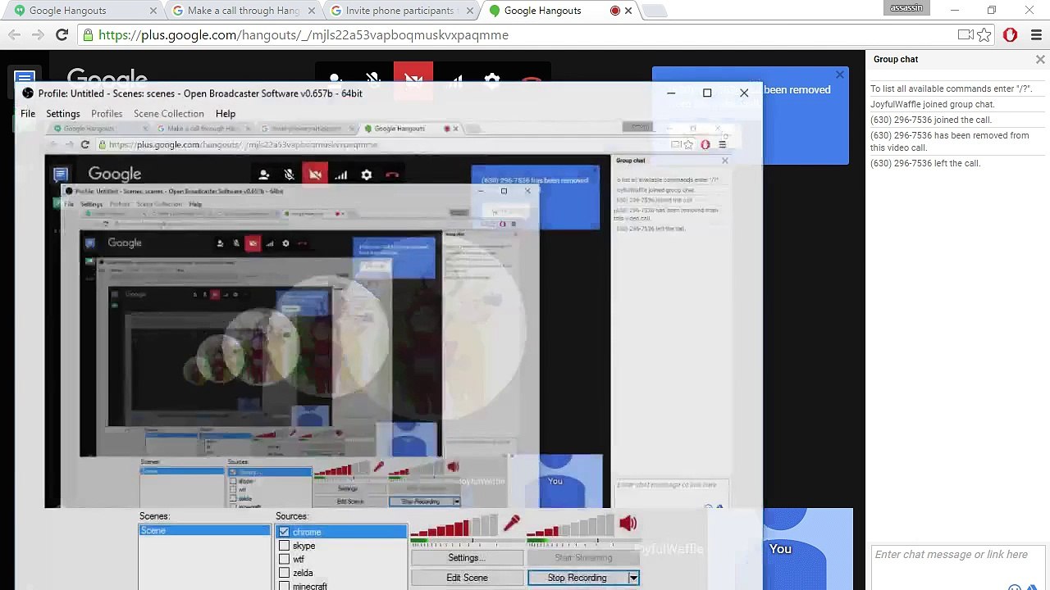Open the Help menu in OBS
The height and width of the screenshot is (590, 1050).
point(226,114)
